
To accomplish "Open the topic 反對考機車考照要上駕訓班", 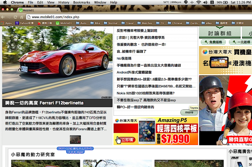I will pyautogui.click(x=137, y=31).
